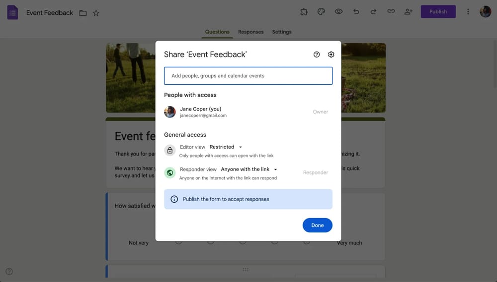Open the customize theme palette icon
Image resolution: width=497 pixels, height=282 pixels.
tap(321, 12)
